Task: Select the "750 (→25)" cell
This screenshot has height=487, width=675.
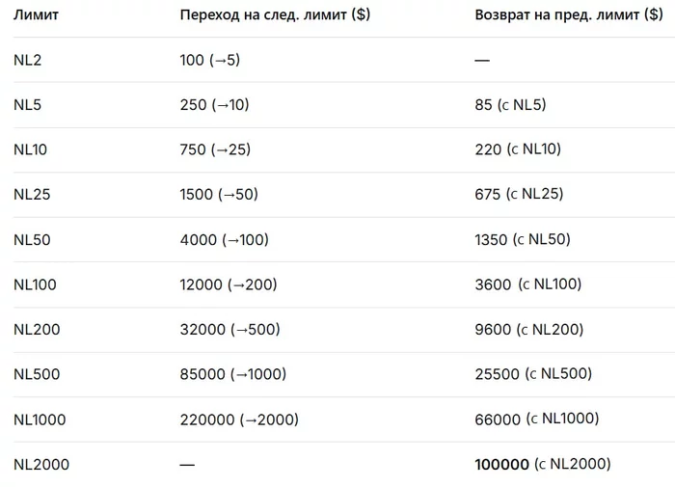Action: [215, 149]
